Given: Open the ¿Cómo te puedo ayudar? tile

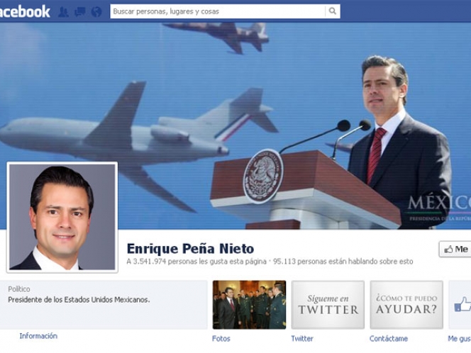Looking at the screenshot, I should [x=406, y=305].
